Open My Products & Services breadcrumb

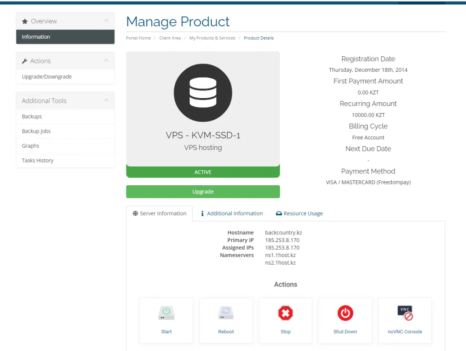tap(212, 38)
